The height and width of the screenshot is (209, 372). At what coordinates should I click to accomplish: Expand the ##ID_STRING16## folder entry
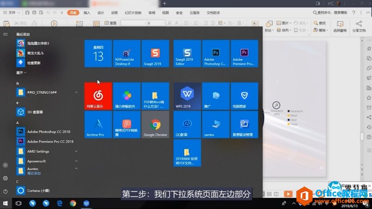coord(76,92)
